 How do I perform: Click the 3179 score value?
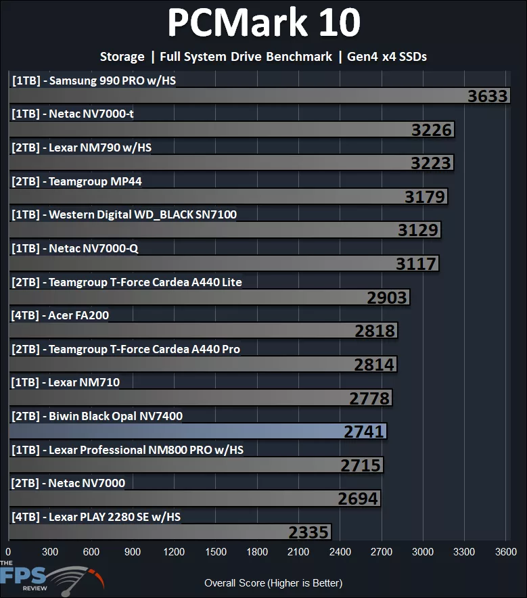click(x=425, y=197)
